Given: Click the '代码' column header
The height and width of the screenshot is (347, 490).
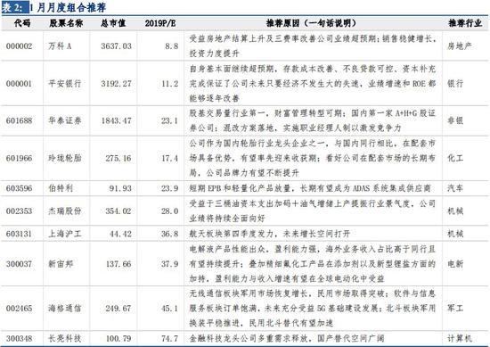Looking at the screenshot, I should (x=22, y=23).
